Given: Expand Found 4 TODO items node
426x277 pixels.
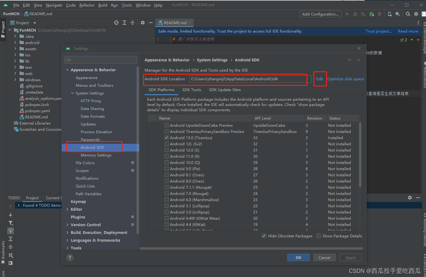Looking at the screenshot, I should (x=19, y=205).
